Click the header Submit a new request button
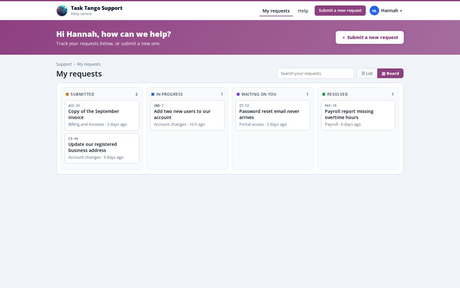This screenshot has width=460, height=288. pos(340,11)
